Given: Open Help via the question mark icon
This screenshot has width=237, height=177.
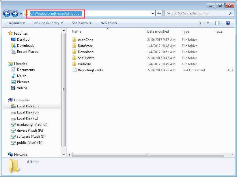Looking at the screenshot, I should pyautogui.click(x=228, y=23).
